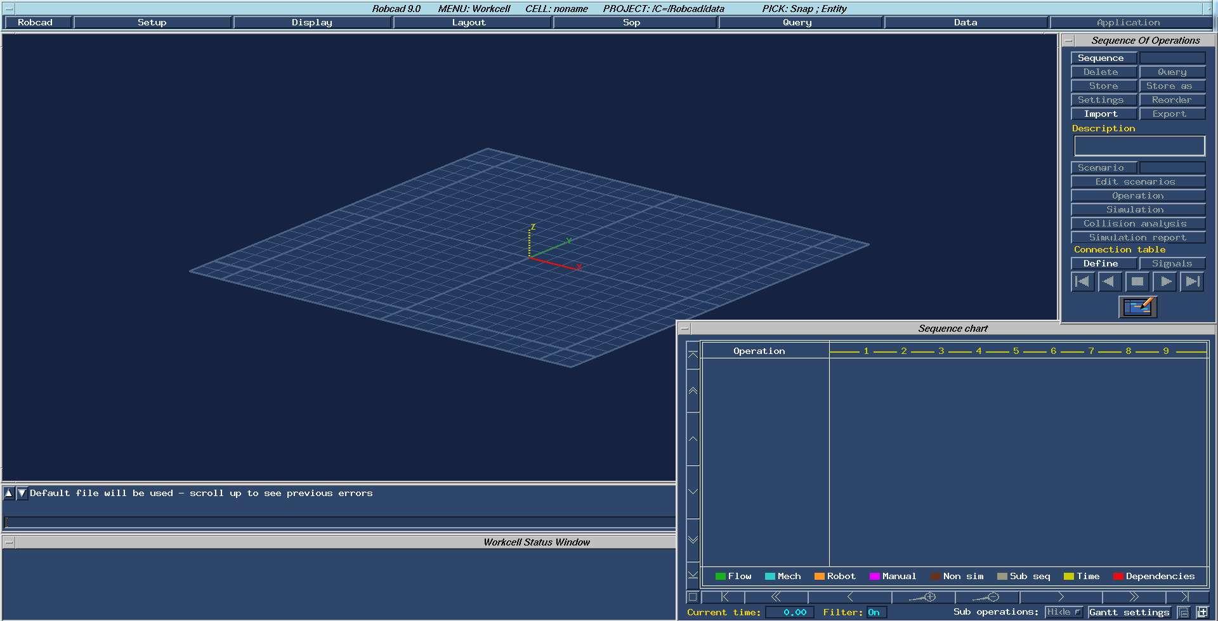
Task: Jump to start of sequence playback
Action: (1082, 282)
